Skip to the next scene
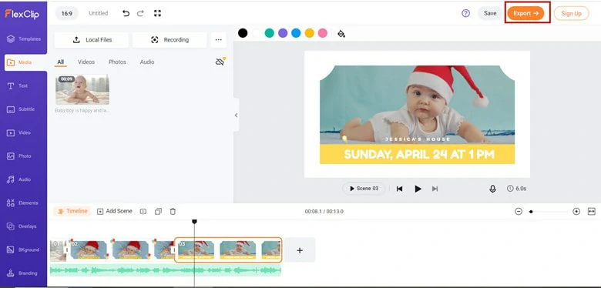Viewport: 601px width, 288px height. (x=435, y=189)
